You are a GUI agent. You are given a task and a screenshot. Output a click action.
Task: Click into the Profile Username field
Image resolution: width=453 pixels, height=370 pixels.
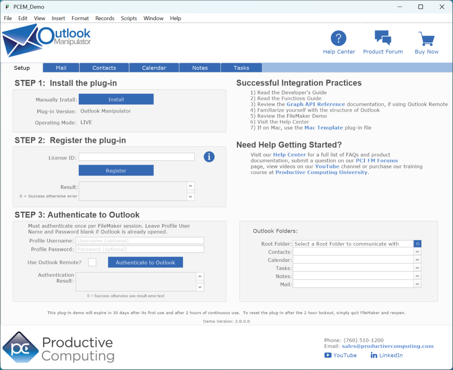[140, 240]
